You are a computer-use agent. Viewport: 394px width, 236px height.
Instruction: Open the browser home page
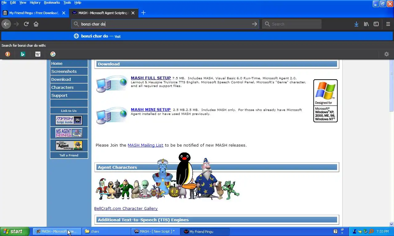click(x=36, y=24)
